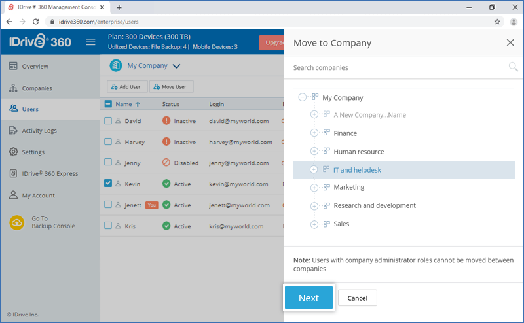The image size is (524, 323).
Task: Open Users in the sidebar
Action: point(50,109)
